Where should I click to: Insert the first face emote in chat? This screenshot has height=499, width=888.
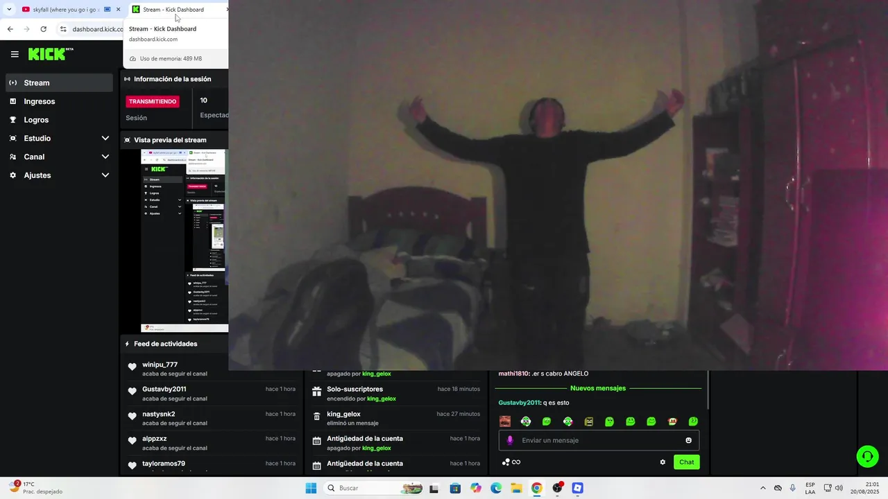click(x=505, y=421)
